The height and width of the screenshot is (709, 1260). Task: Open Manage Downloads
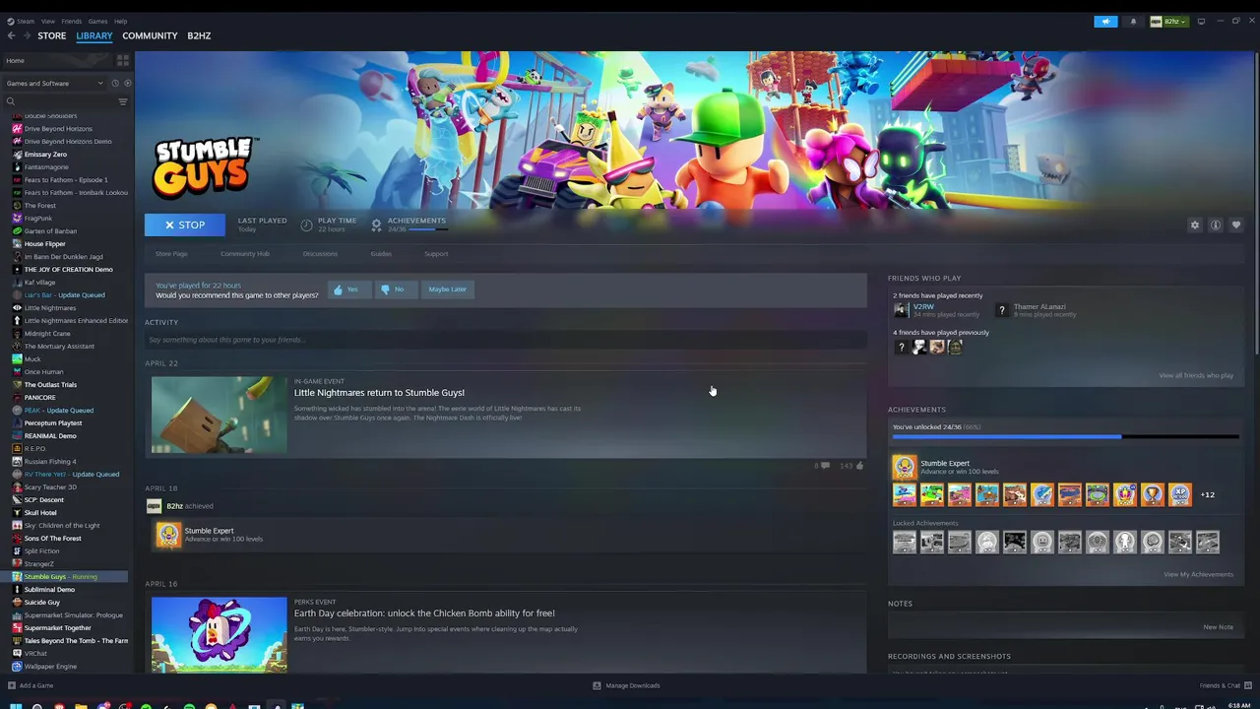(626, 685)
